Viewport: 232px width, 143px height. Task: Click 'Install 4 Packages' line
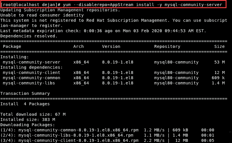point(25,104)
